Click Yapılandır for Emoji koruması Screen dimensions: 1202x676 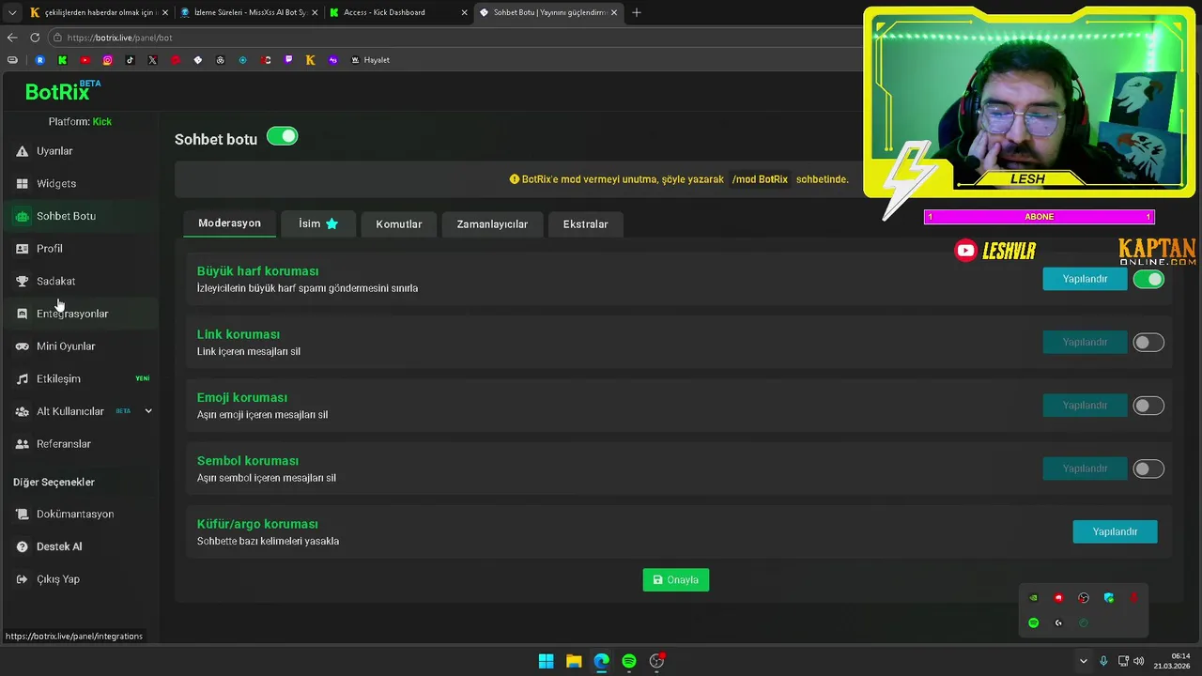pos(1085,406)
